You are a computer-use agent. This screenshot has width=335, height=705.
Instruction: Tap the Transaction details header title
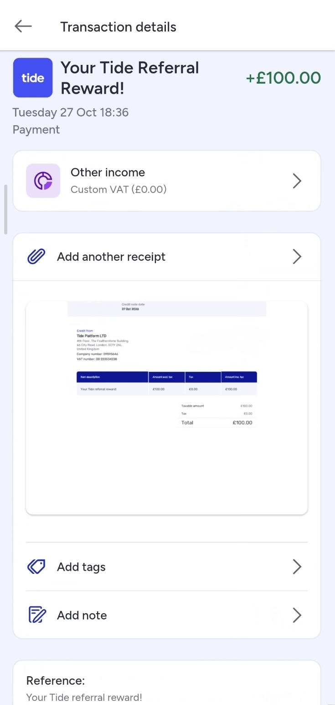tap(119, 27)
